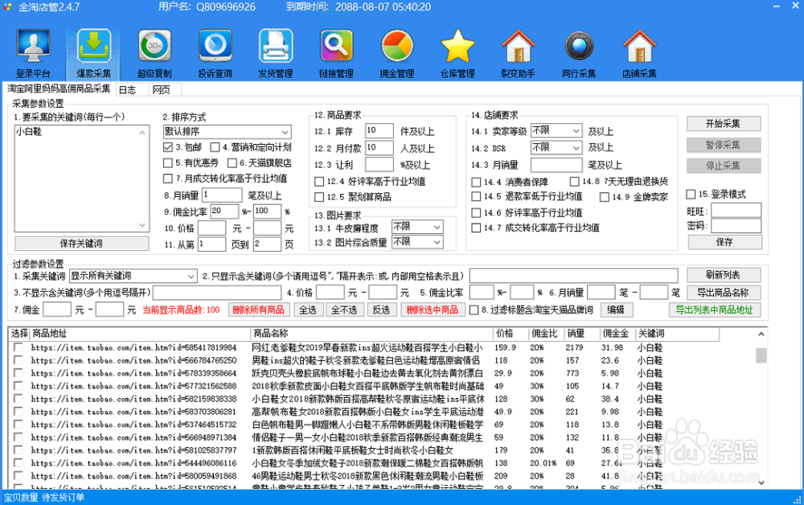Open the 排序方式 默认排序 dropdown
804x505 pixels.
228,132
